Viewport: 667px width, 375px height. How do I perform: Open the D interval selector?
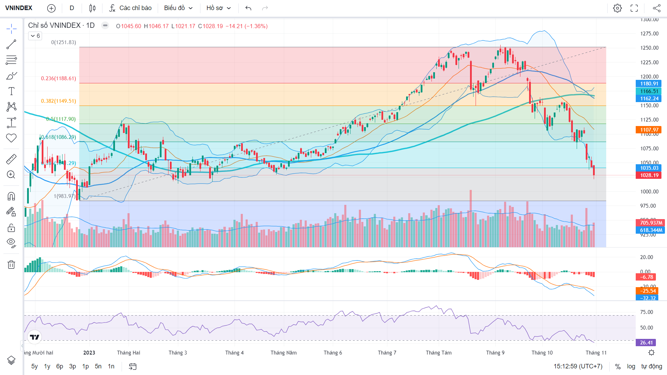point(72,8)
